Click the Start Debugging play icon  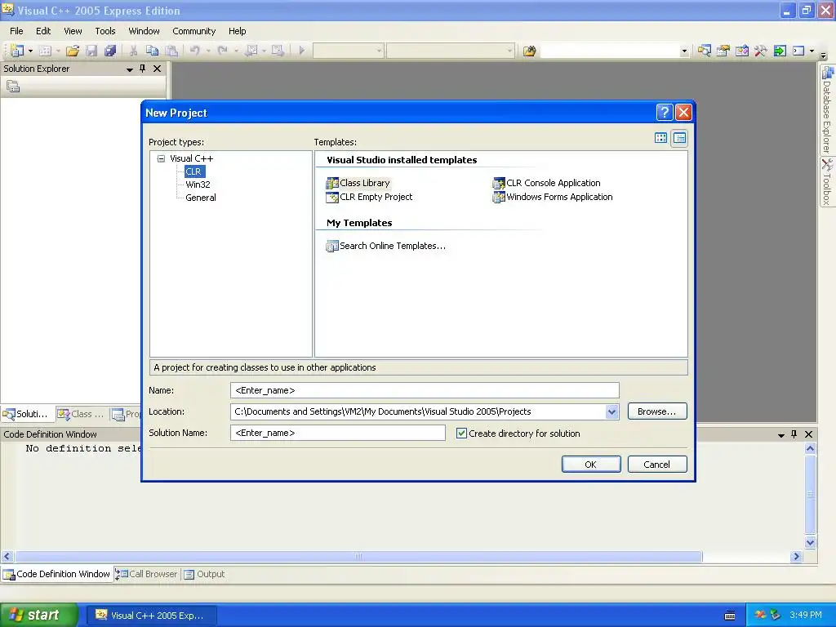tap(302, 51)
